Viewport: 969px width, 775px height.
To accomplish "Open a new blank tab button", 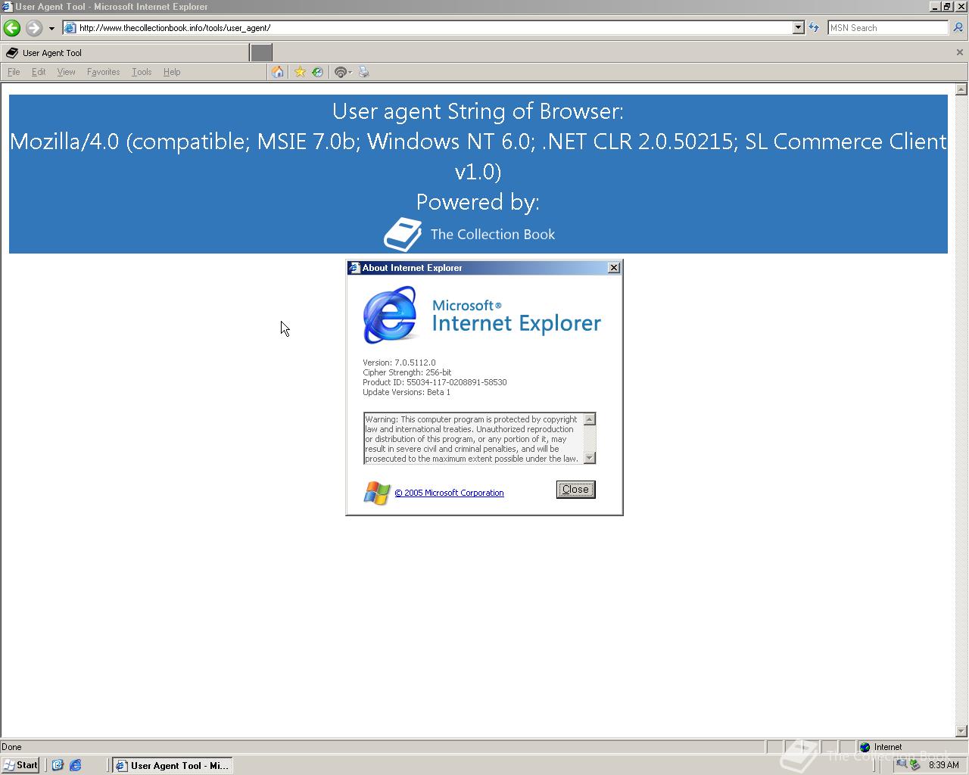I will 261,53.
